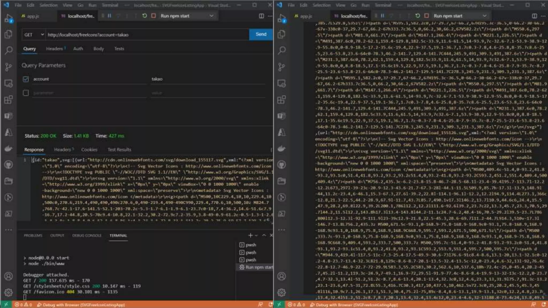
Task: Open Selection menu in right window
Action: pyautogui.click(x=321, y=5)
